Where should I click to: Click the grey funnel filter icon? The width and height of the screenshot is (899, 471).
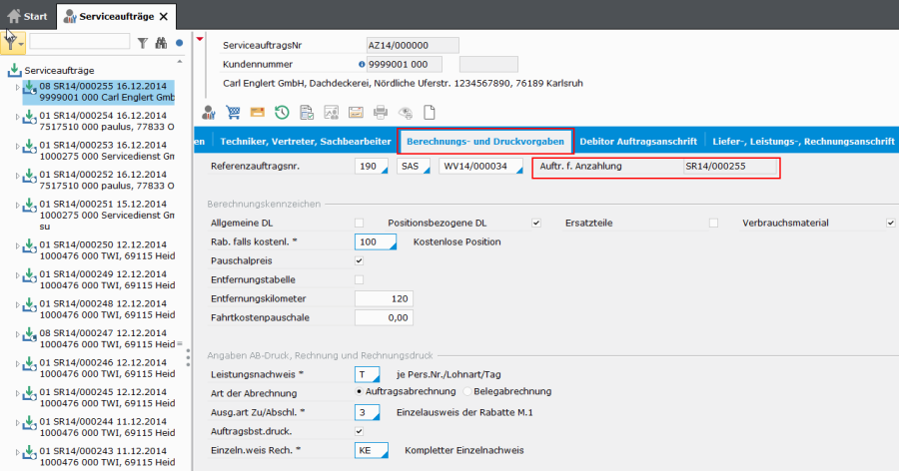coord(143,43)
